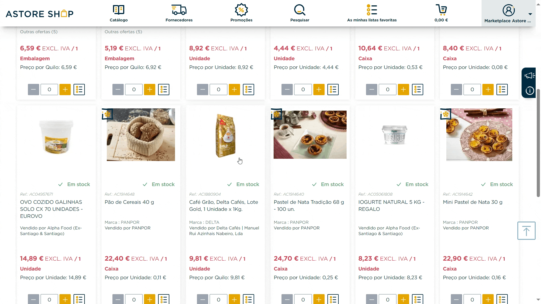Open OVO COZIDO GALINHAS SOLO product title

point(51,209)
